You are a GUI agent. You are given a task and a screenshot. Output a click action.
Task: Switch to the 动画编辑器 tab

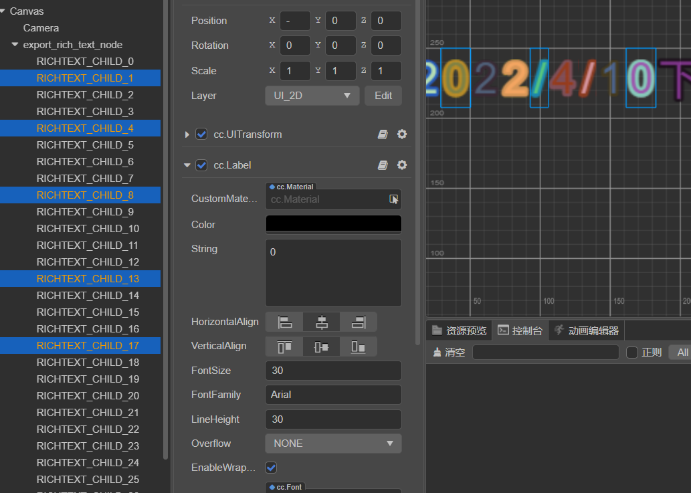tap(586, 330)
